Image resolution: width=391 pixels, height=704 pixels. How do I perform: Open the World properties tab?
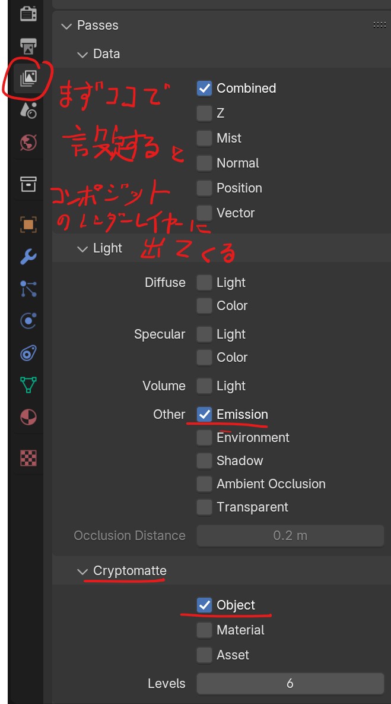[x=28, y=143]
